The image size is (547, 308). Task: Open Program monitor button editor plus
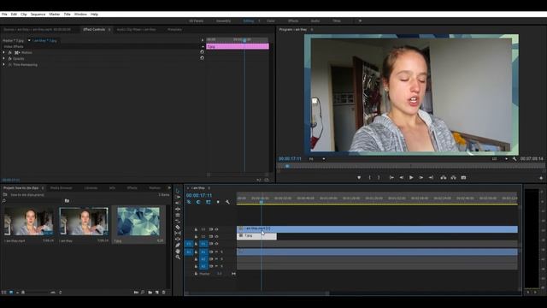click(x=541, y=178)
